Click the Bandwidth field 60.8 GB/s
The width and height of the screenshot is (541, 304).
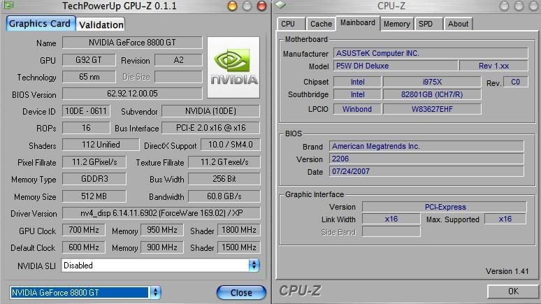[x=224, y=196]
